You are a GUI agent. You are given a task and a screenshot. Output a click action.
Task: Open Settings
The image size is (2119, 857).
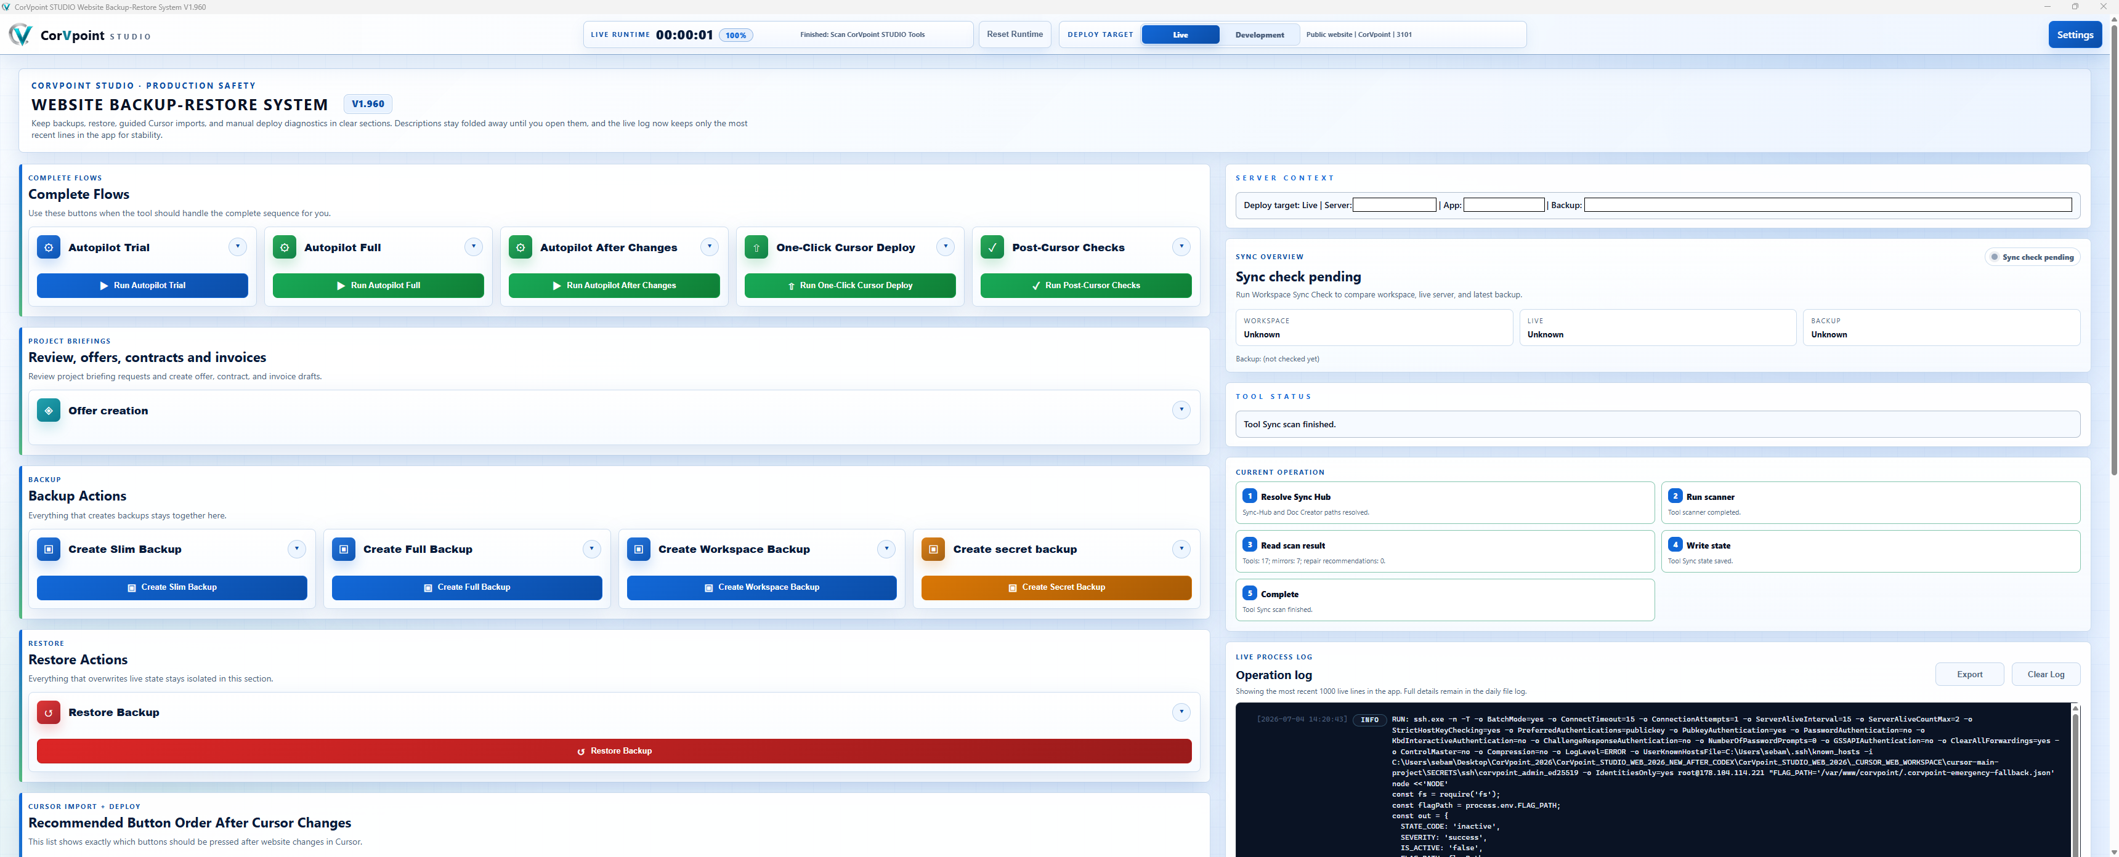[2075, 34]
